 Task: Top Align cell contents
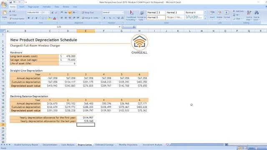click(62, 12)
